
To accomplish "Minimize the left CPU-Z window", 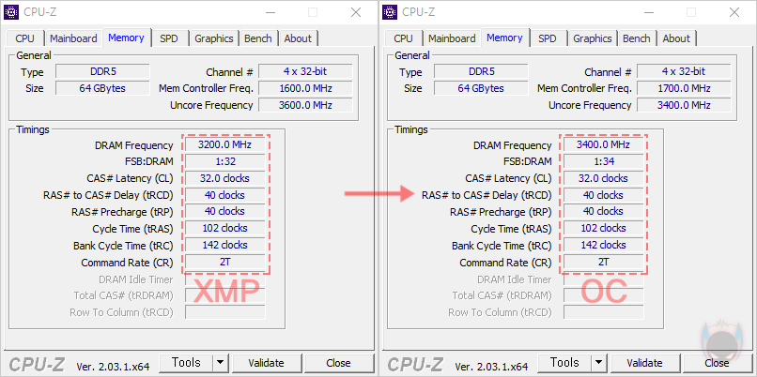I will point(270,12).
